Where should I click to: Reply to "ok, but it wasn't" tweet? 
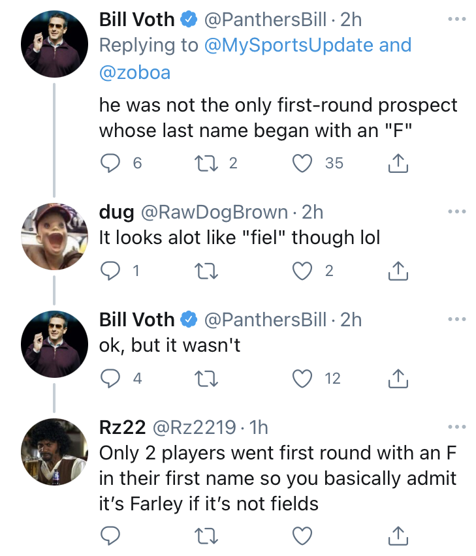[x=111, y=378]
